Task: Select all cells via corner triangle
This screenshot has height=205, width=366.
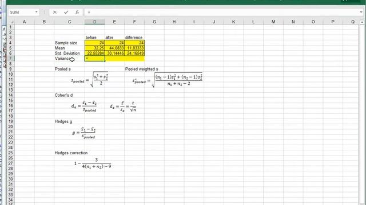Action: (x=11, y=22)
